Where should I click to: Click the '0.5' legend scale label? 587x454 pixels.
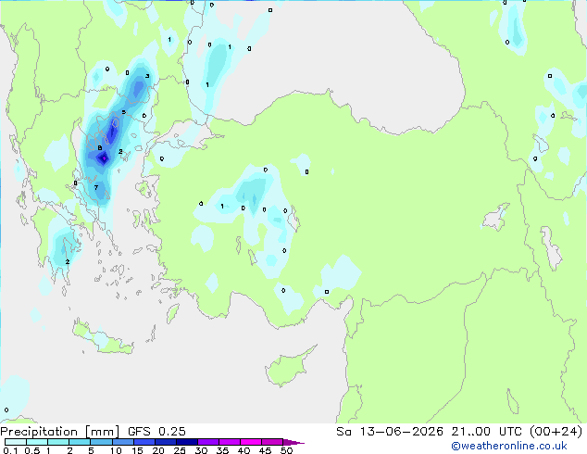click(x=32, y=450)
